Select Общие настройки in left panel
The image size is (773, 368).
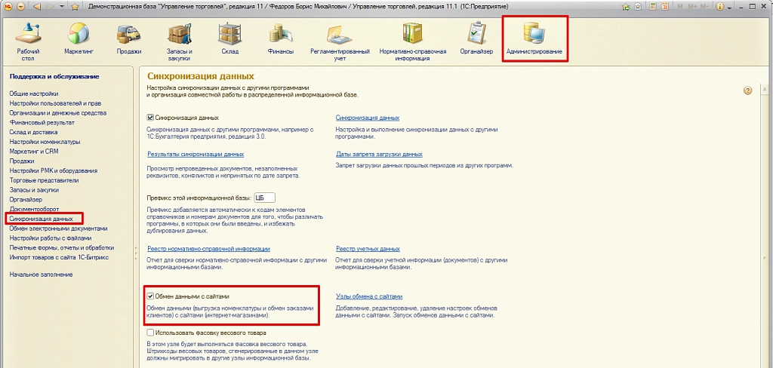(x=33, y=93)
